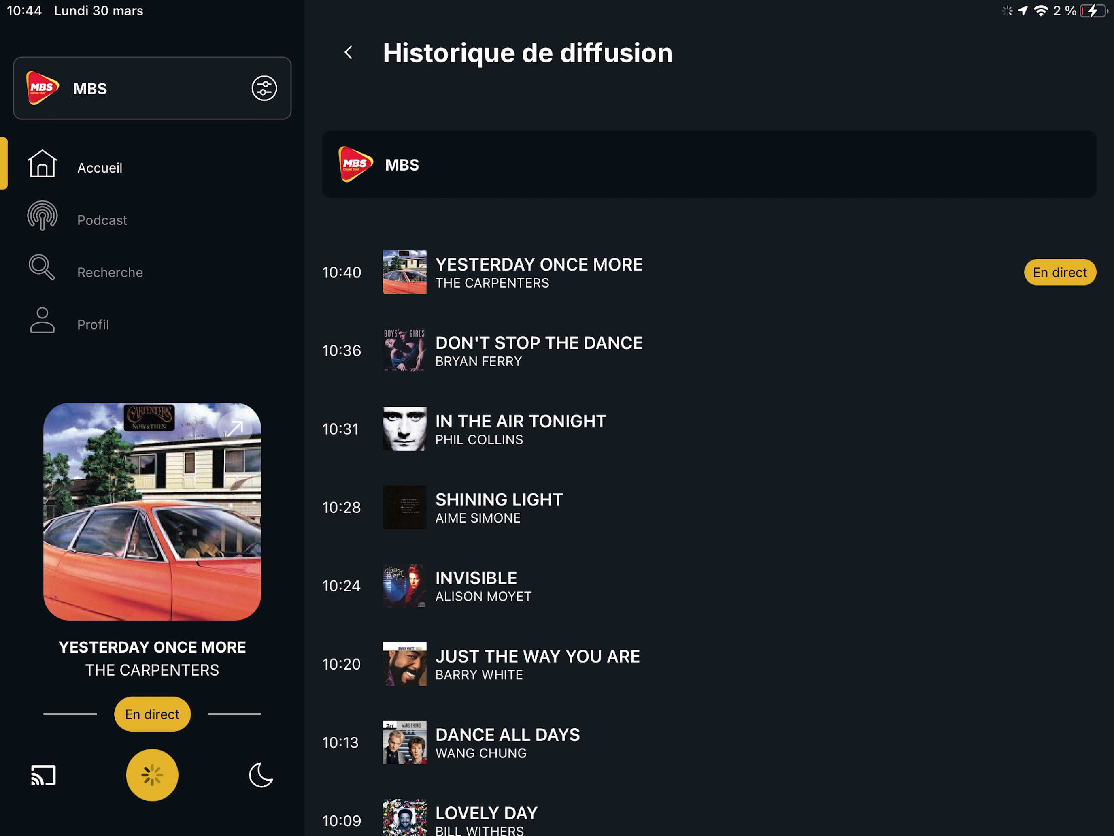Screen dimensions: 1114x836
Task: Click the LOVELY DAY title
Action: coord(487,813)
